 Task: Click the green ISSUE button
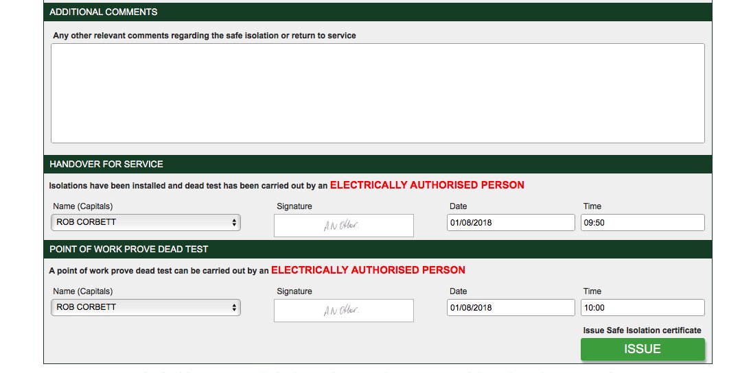point(643,350)
